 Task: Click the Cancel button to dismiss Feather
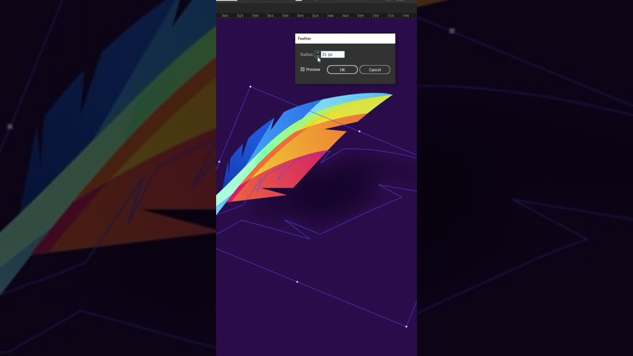(x=374, y=69)
